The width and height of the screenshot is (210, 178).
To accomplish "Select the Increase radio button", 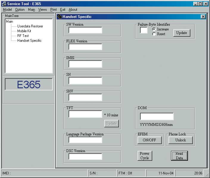I will click(154, 29).
